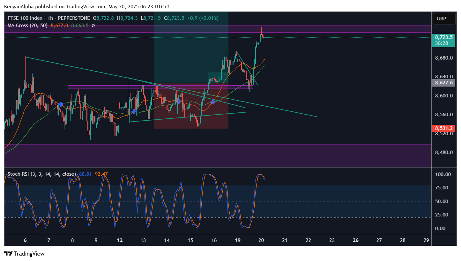
Task: Click the blue MA cross marker above date 7
Action: [61, 104]
